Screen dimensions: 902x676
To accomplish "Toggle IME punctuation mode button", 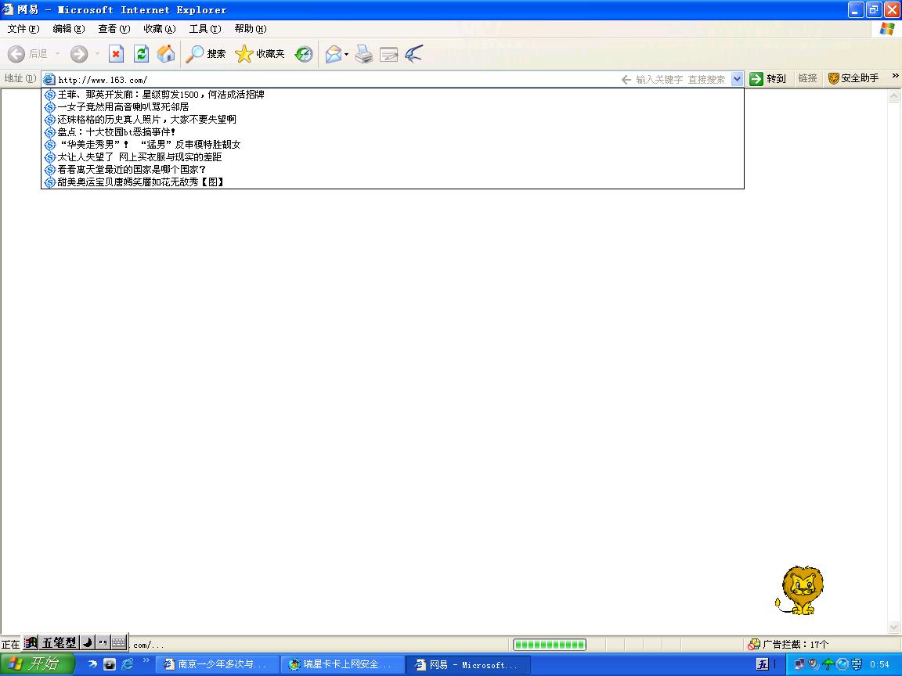I will (x=103, y=642).
